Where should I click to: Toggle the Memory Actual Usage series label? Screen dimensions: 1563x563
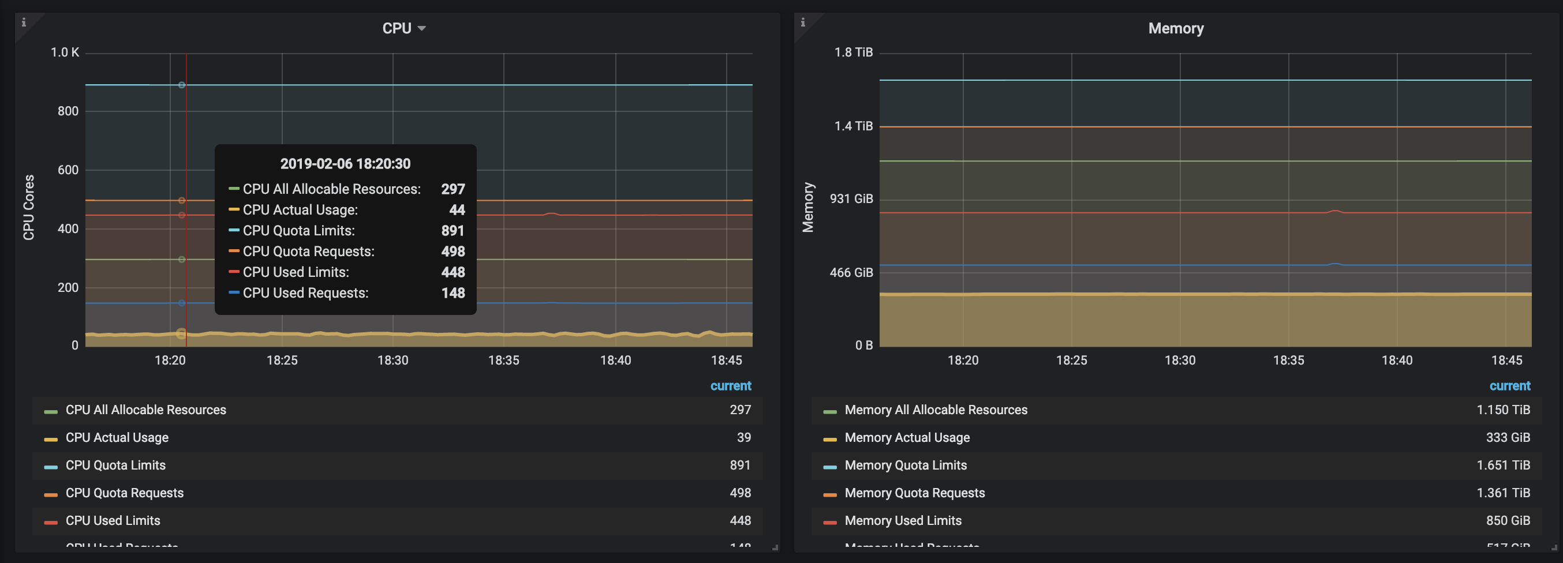pos(907,437)
